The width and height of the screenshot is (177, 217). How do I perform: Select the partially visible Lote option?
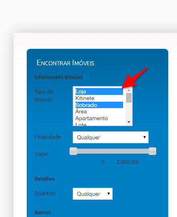[99, 124]
